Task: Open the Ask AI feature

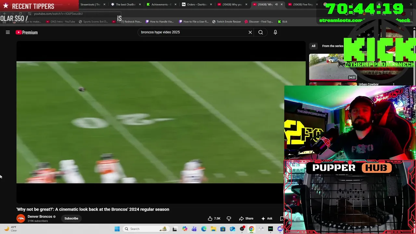Action: pos(266,218)
